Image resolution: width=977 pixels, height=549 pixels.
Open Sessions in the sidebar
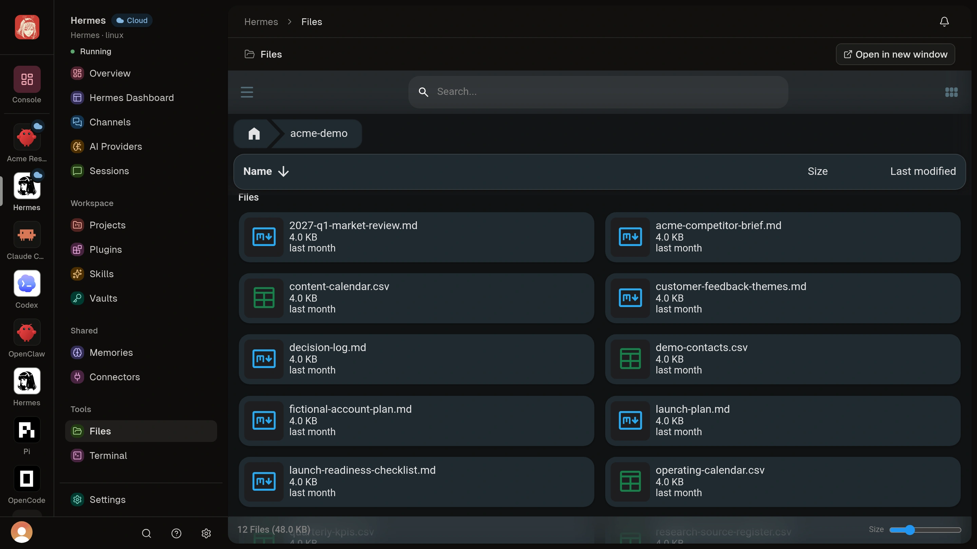coord(141,171)
